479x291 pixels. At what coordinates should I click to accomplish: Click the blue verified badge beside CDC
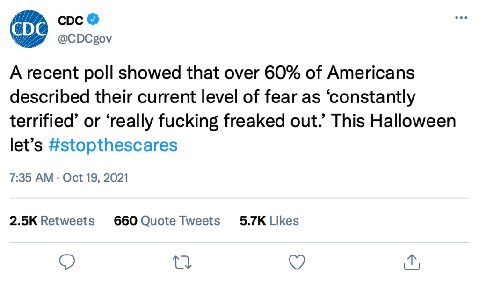pyautogui.click(x=94, y=20)
